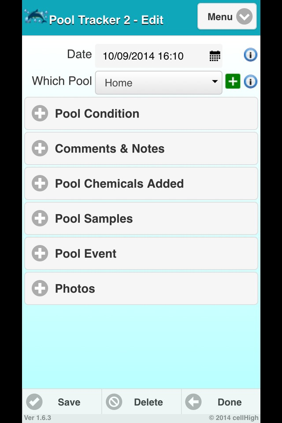Open the Menu dropdown button
Image resolution: width=282 pixels, height=423 pixels.
(227, 17)
